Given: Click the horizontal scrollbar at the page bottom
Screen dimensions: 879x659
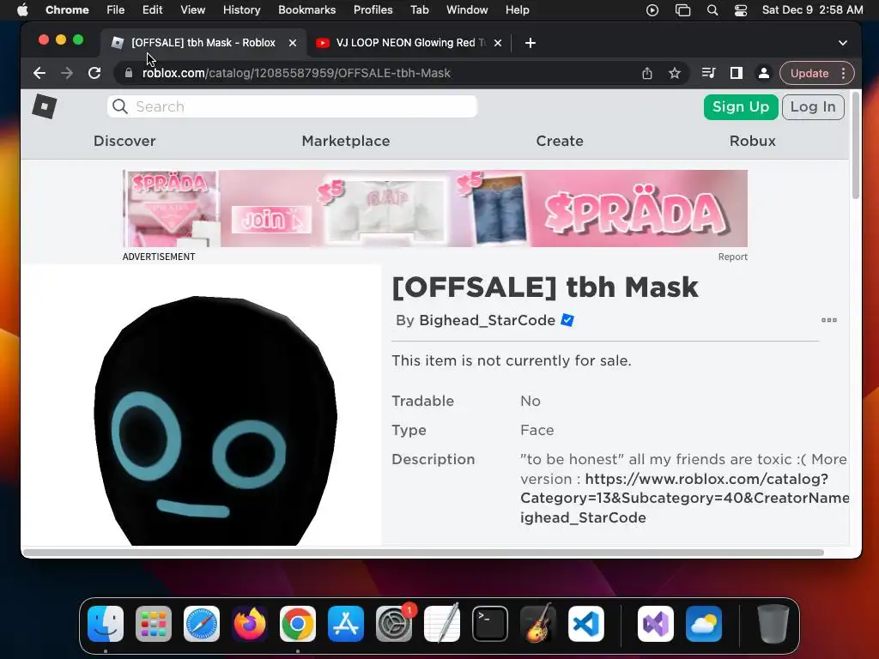Looking at the screenshot, I should tap(424, 553).
